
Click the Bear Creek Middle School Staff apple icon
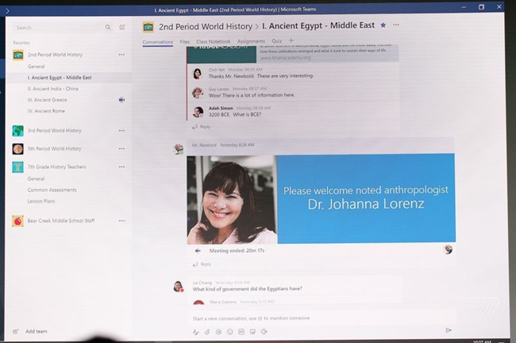(x=18, y=221)
